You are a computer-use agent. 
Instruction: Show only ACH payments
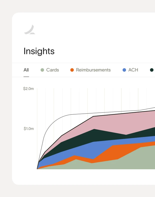[x=133, y=70]
